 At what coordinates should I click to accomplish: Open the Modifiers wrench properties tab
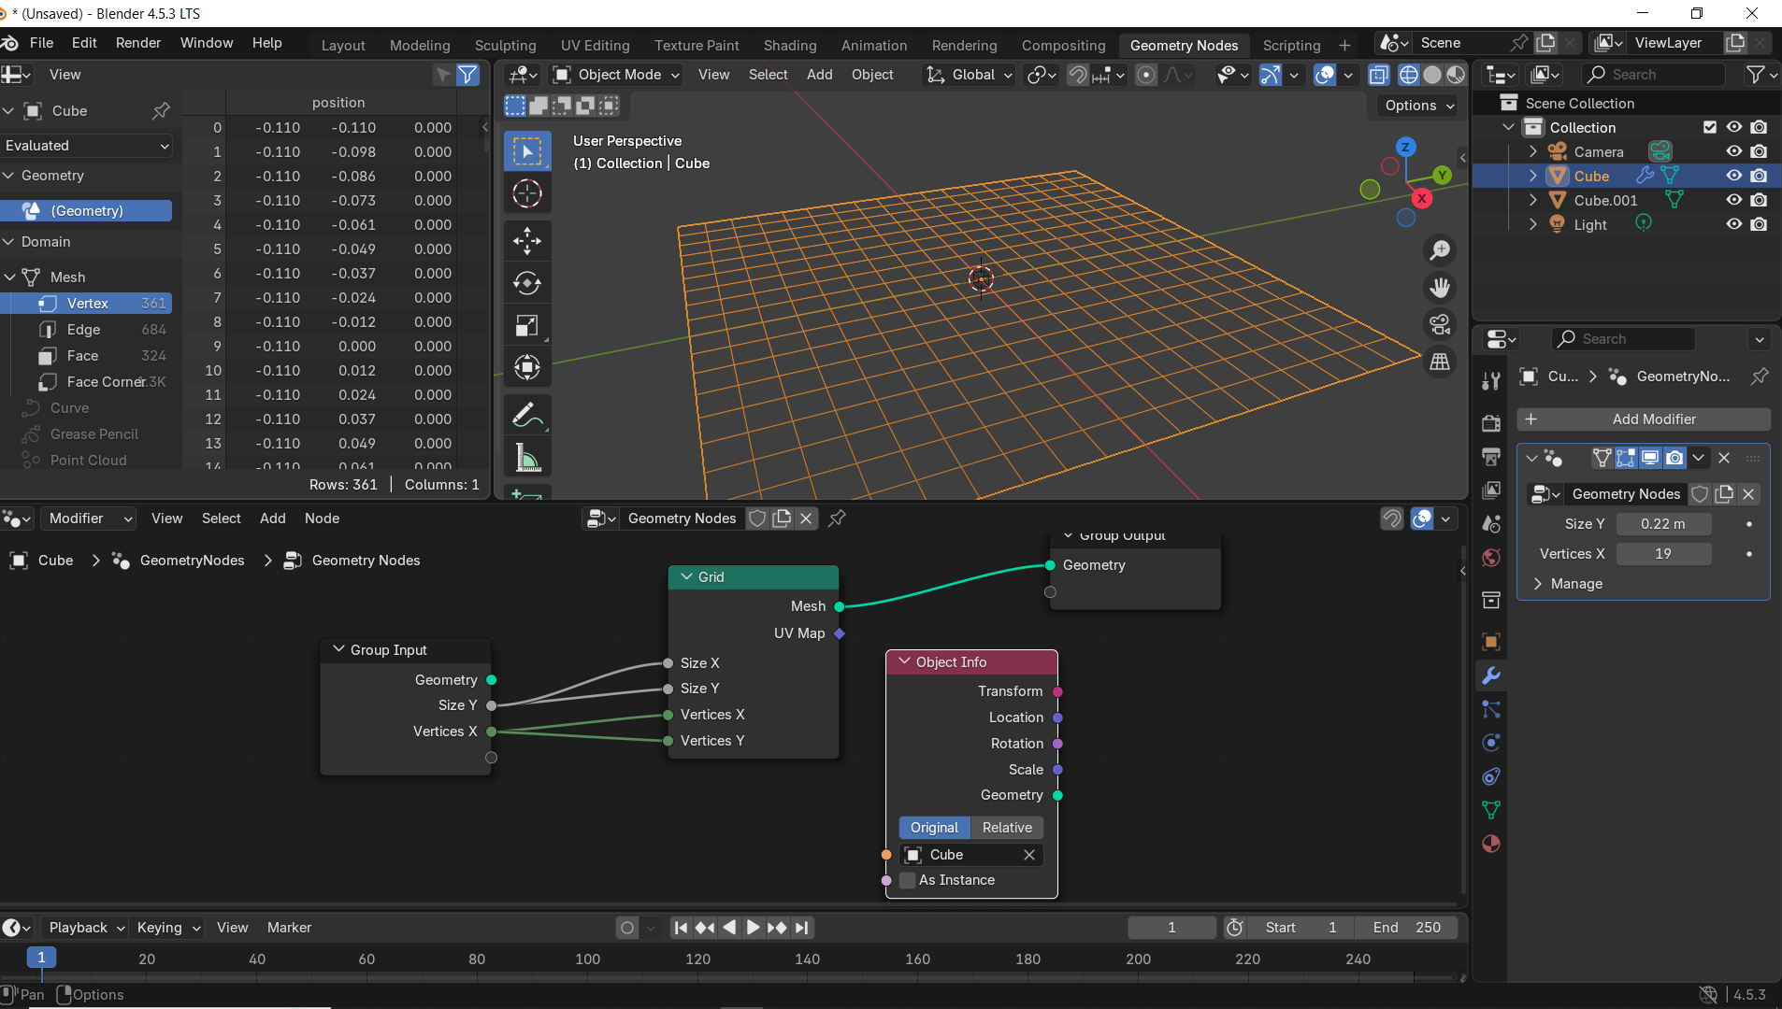pos(1491,675)
